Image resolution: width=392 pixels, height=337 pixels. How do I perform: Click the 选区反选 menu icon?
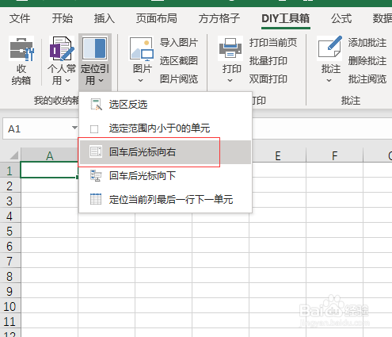tap(96, 105)
